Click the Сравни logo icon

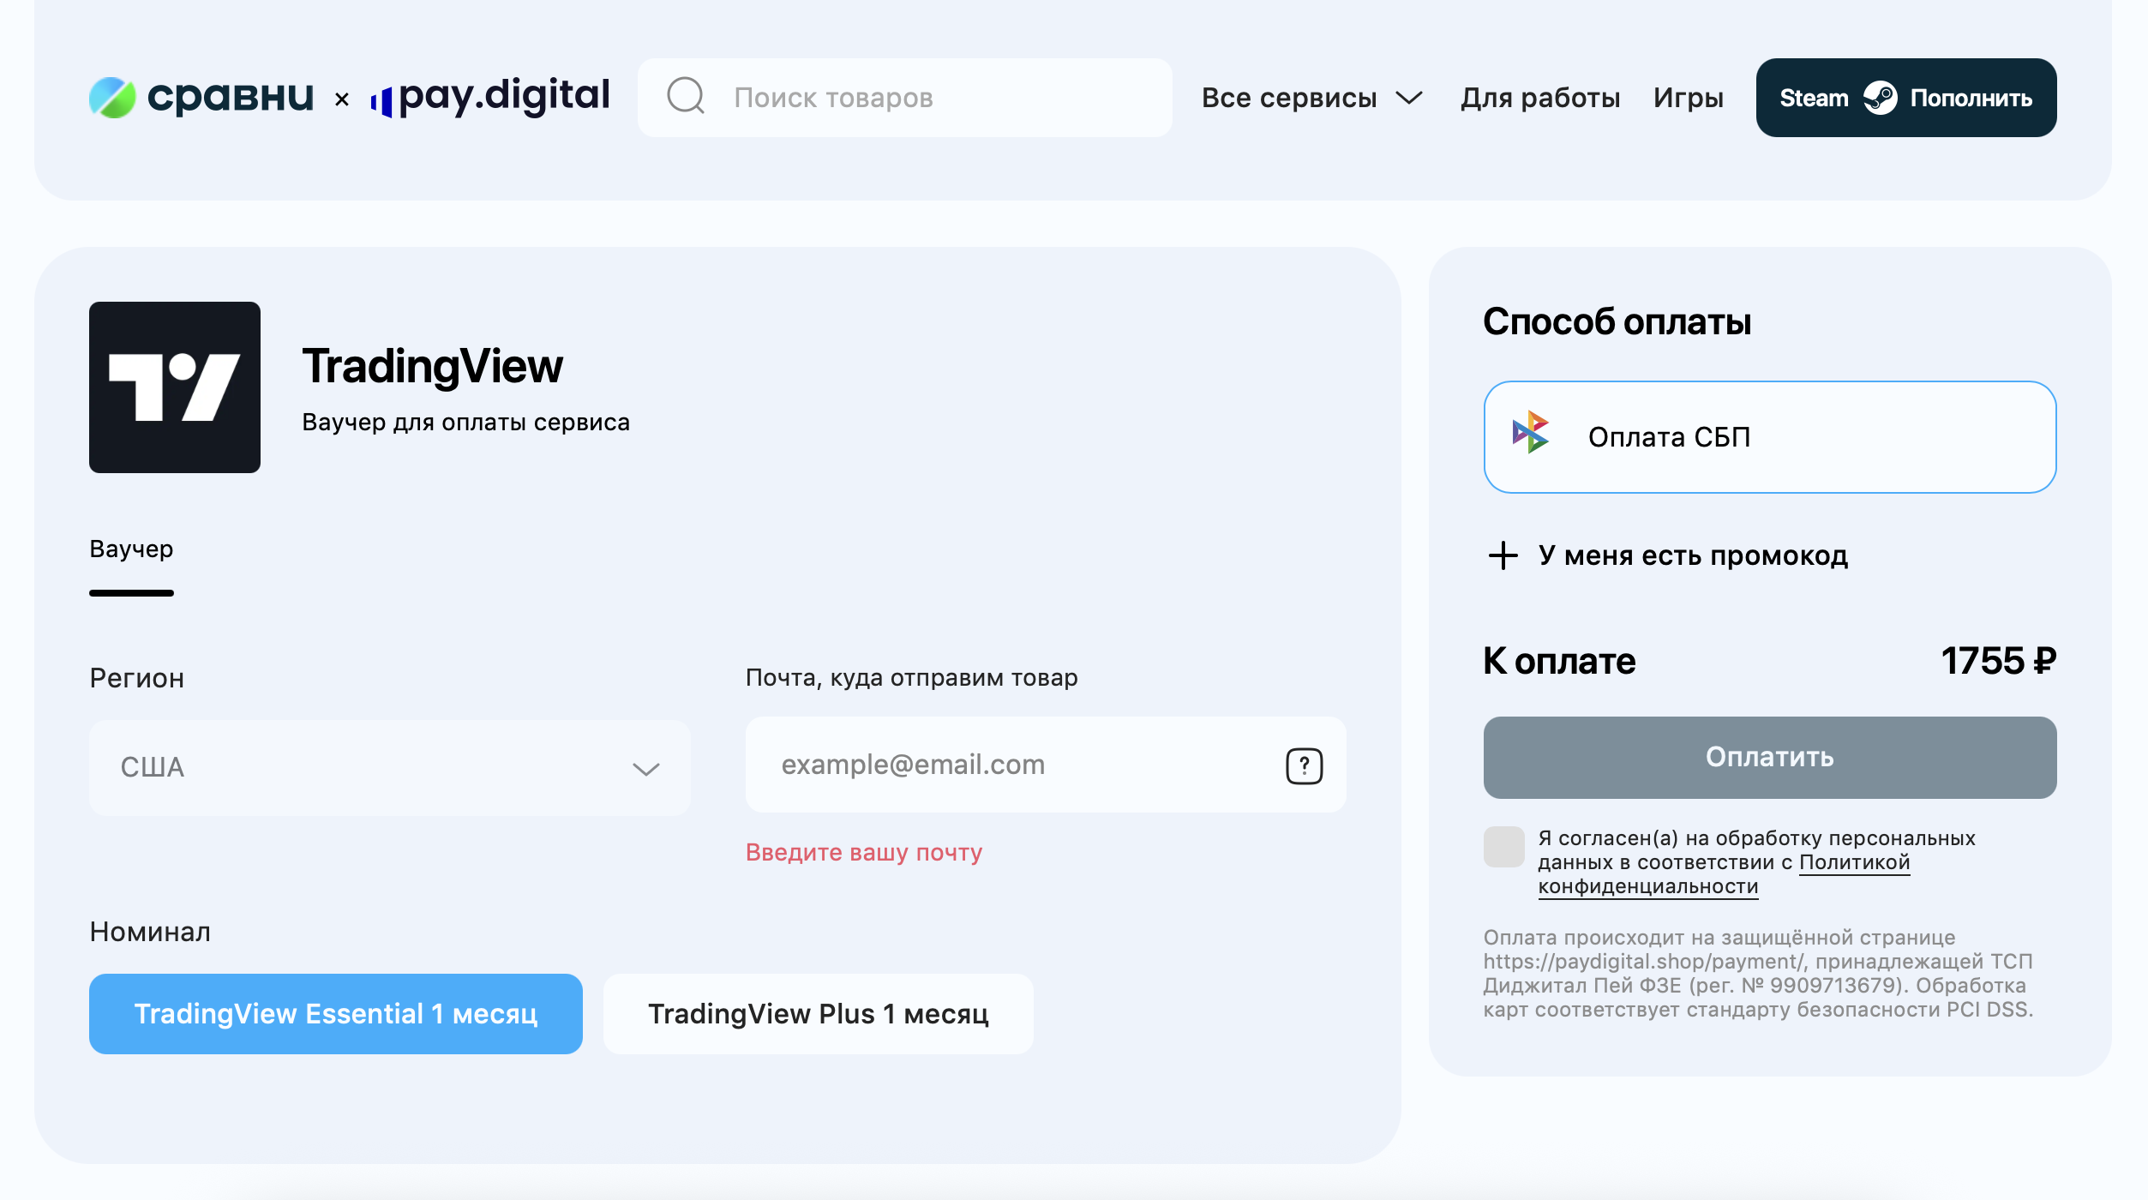pos(112,97)
